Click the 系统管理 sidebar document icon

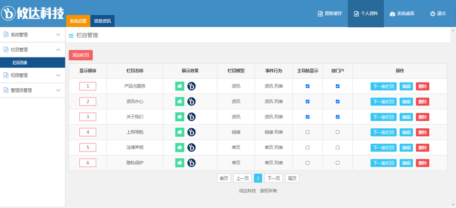[x=6, y=35]
